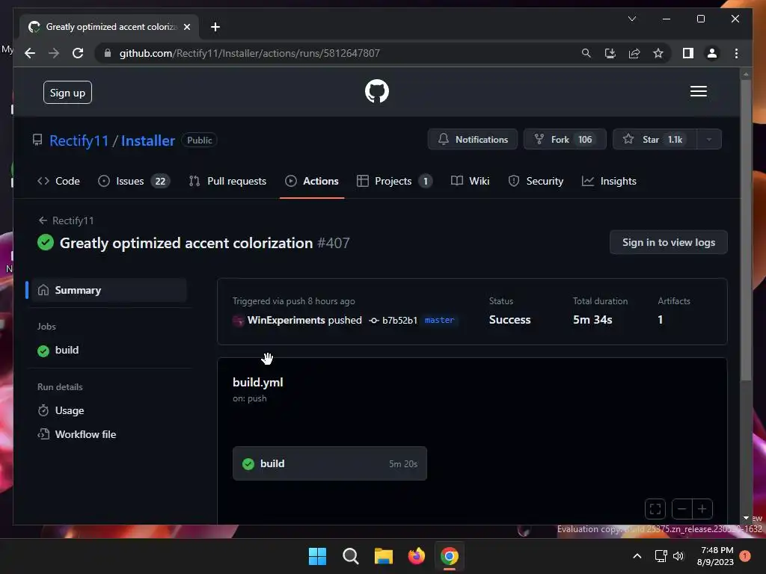Open Chrome's three-dot menu
The image size is (766, 574).
coord(736,53)
